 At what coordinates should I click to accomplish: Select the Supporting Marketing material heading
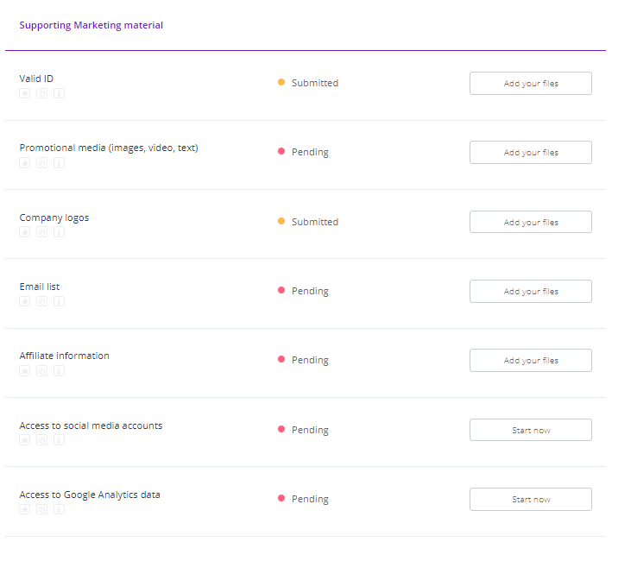[91, 26]
